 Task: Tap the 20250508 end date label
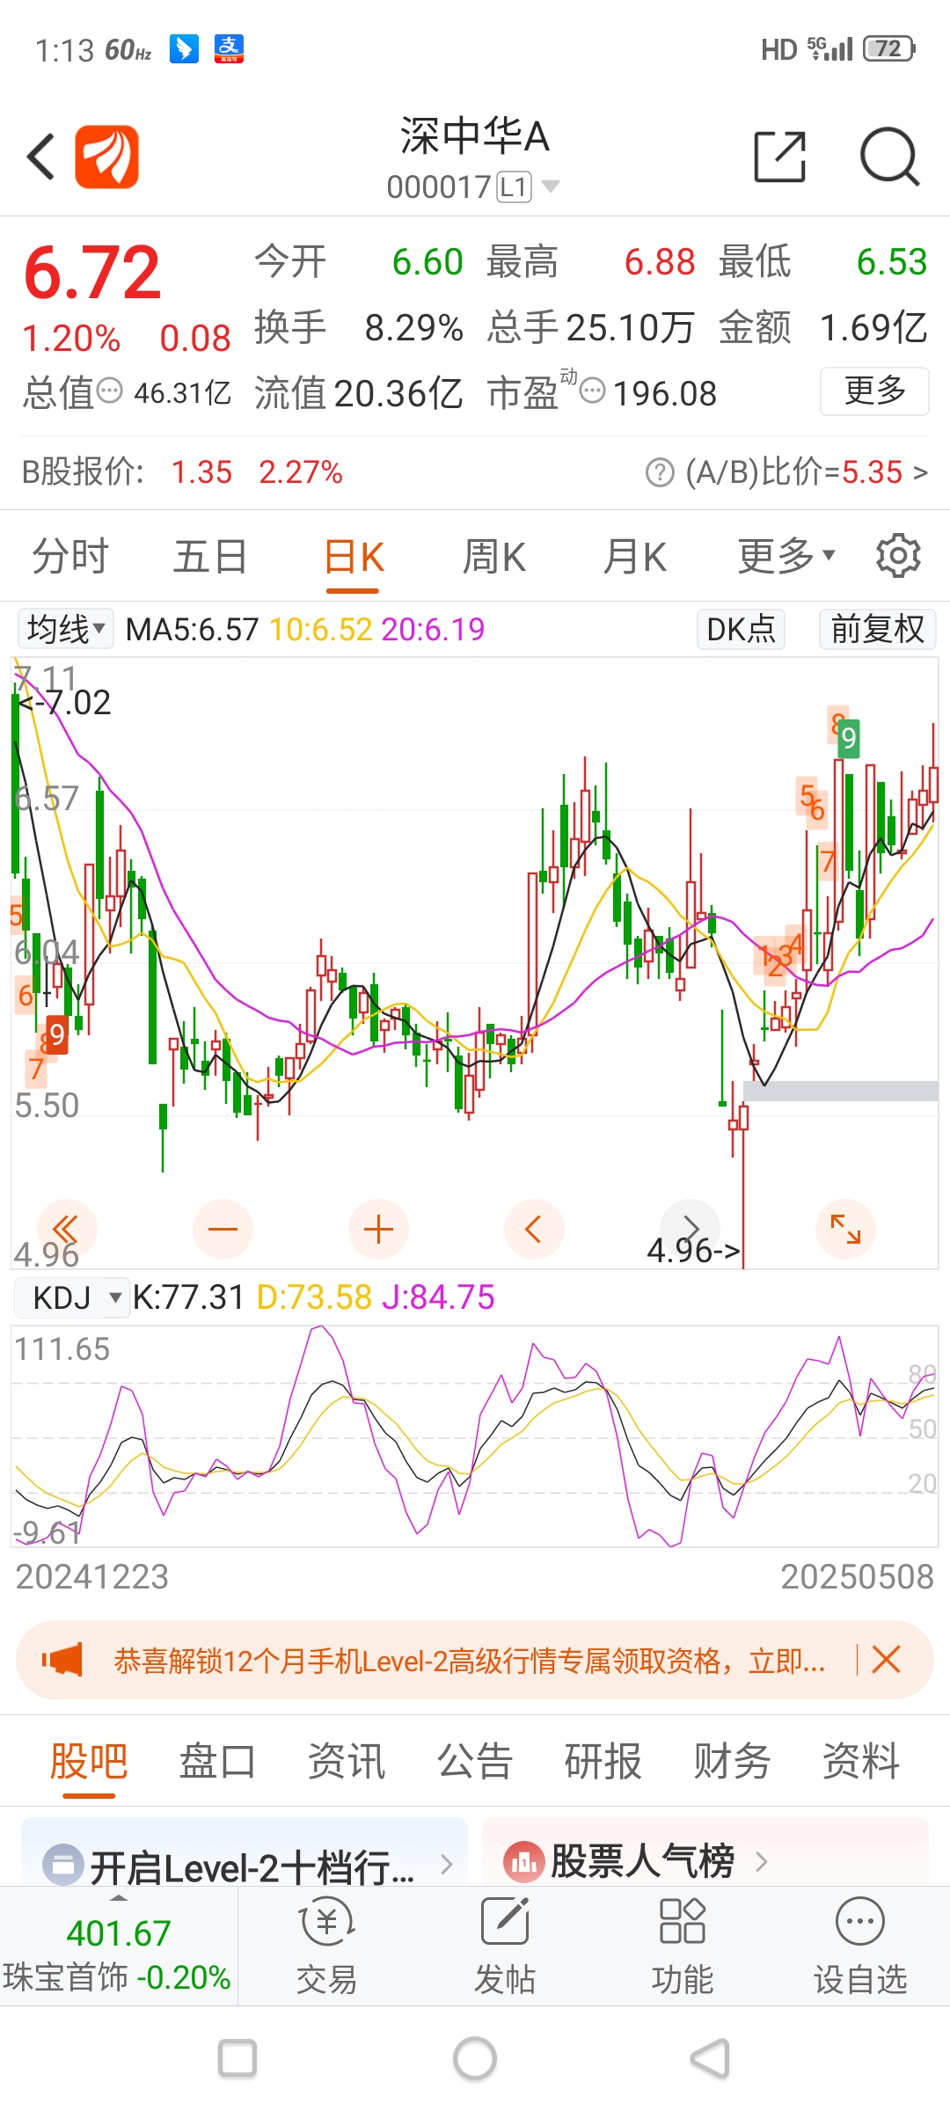tap(857, 1576)
